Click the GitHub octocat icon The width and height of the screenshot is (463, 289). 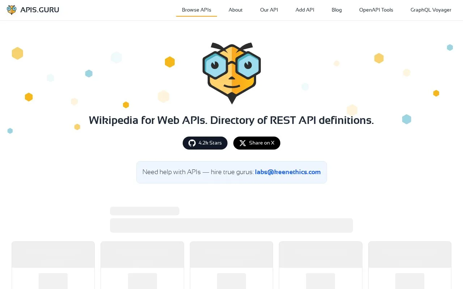tap(192, 143)
